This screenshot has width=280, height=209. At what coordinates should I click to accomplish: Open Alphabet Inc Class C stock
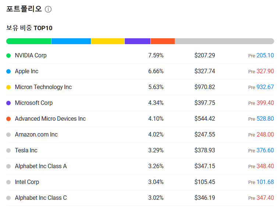(41, 198)
